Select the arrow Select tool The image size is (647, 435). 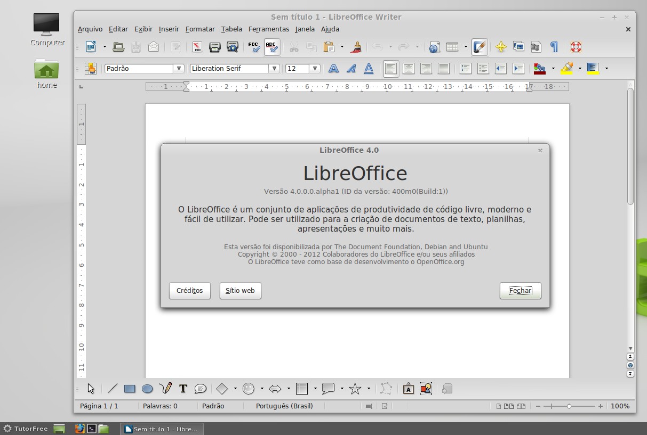pos(91,389)
